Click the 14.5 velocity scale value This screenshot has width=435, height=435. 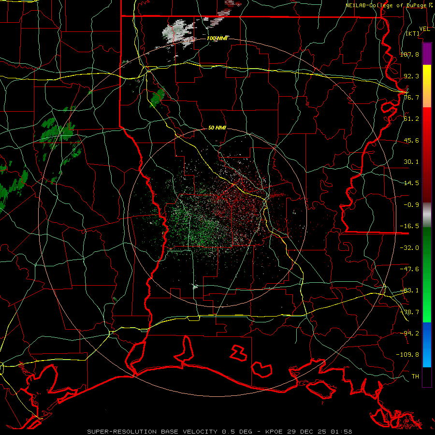pyautogui.click(x=411, y=183)
